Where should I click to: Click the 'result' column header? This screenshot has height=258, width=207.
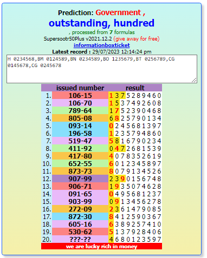pos(135,88)
